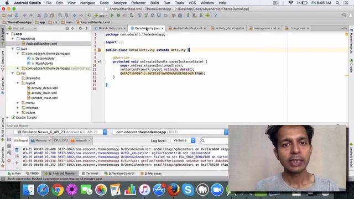The image size is (354, 199).
Task: Toggle code folding on import line
Action: 104,42
